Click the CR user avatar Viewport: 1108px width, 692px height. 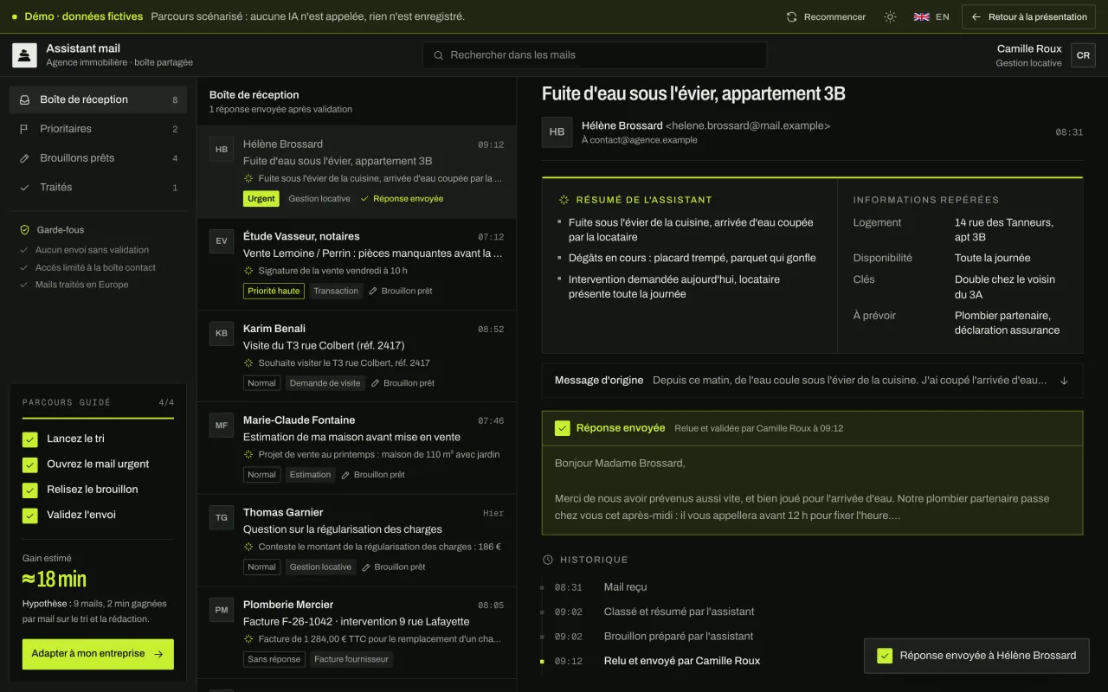coord(1083,55)
